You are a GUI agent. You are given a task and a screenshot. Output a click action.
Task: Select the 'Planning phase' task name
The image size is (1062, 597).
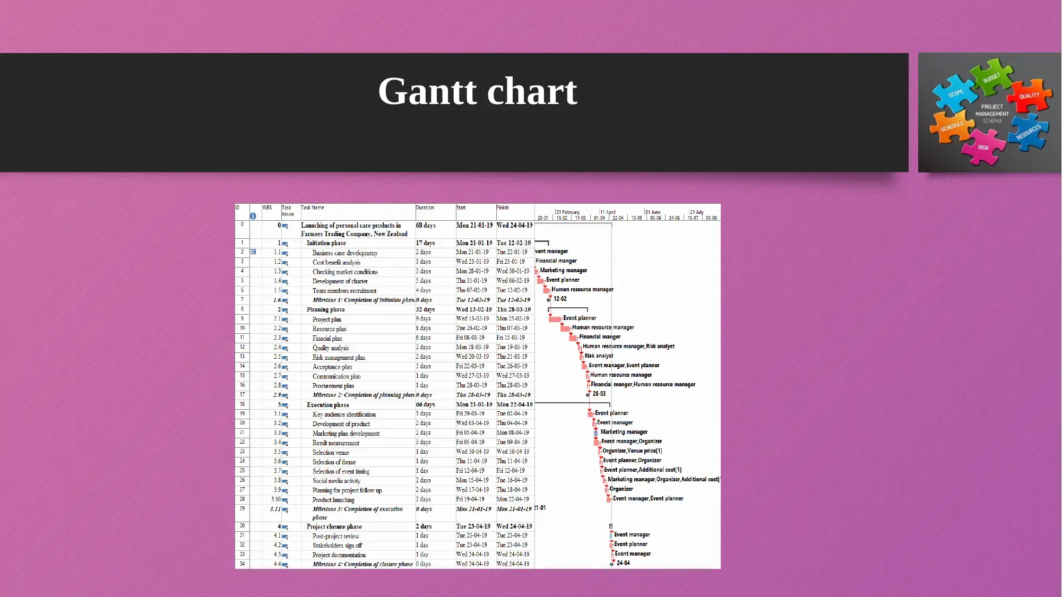pyautogui.click(x=325, y=310)
